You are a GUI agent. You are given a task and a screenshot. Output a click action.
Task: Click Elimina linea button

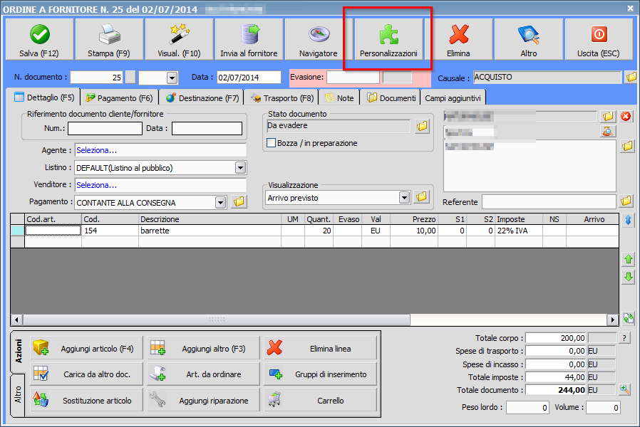[320, 349]
